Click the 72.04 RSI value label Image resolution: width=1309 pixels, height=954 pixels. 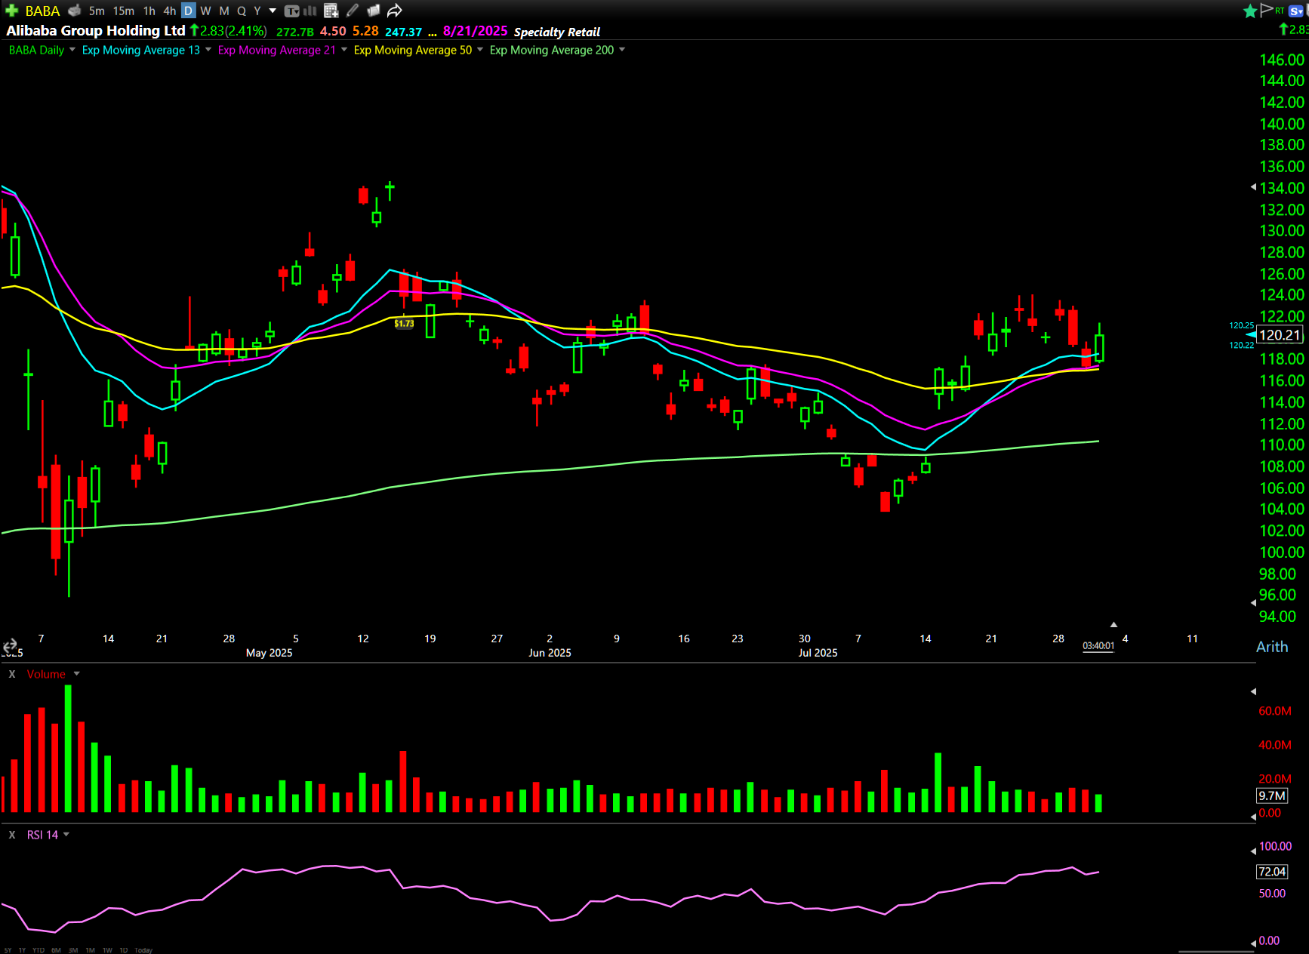[x=1272, y=872]
